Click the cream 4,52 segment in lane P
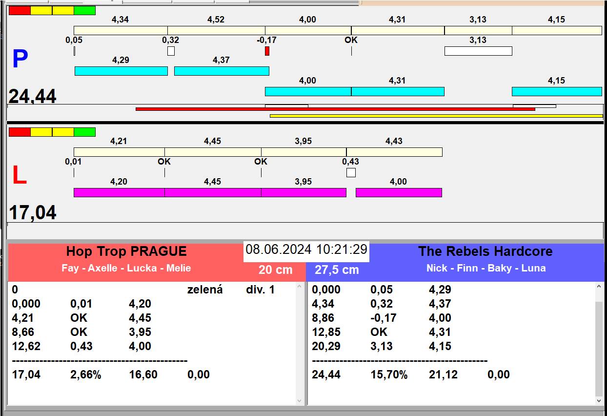Viewport: 607px width, 416px height. [216, 30]
